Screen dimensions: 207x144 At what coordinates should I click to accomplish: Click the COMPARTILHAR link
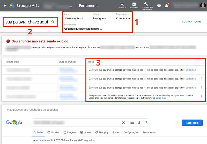point(191,22)
